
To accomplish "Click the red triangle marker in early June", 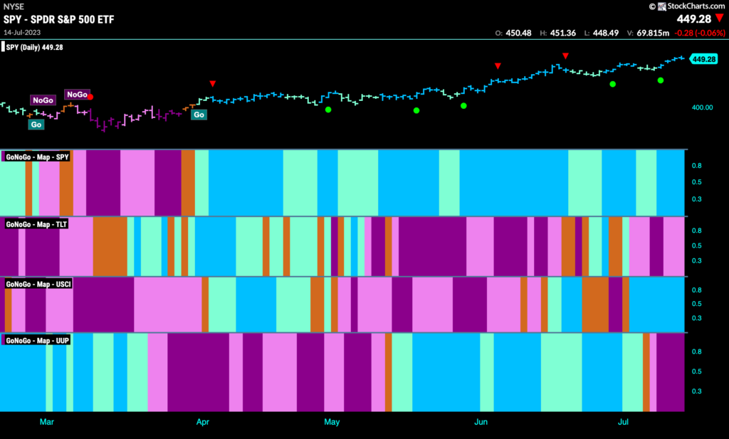I will point(498,66).
